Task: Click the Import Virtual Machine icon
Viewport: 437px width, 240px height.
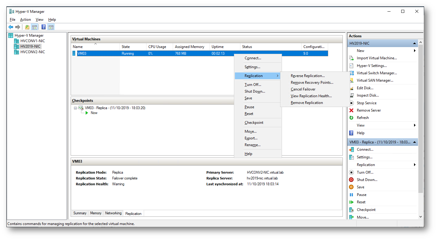Action: coord(351,58)
